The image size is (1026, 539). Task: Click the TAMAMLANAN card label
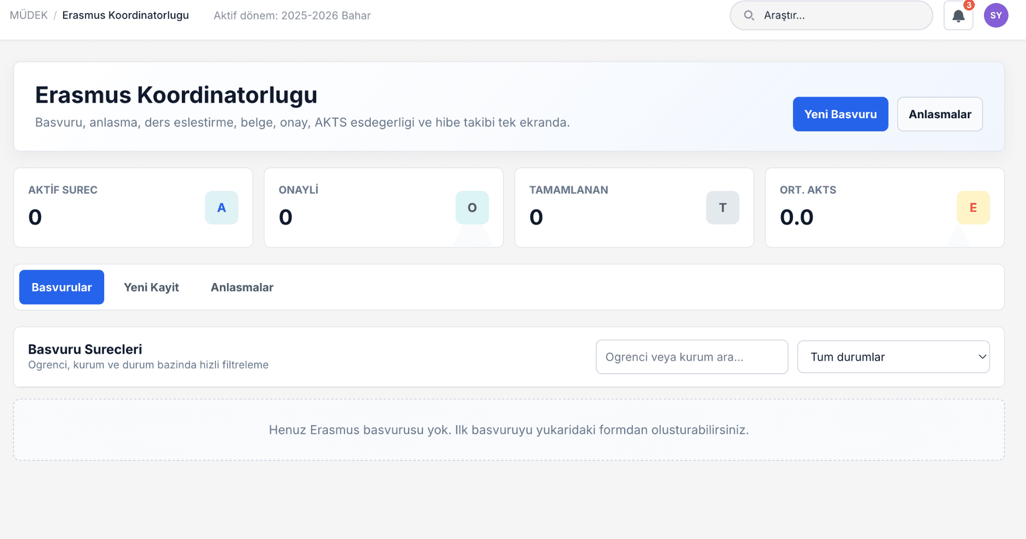pos(569,190)
